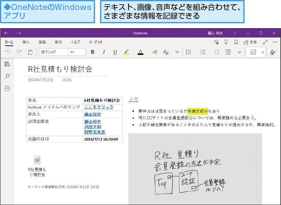Insert a numbered list
The width and height of the screenshot is (281, 205).
pyautogui.click(x=203, y=52)
